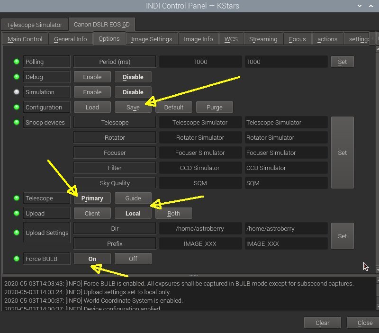Select Guide telescope
This screenshot has width=379, height=333.
click(x=133, y=198)
